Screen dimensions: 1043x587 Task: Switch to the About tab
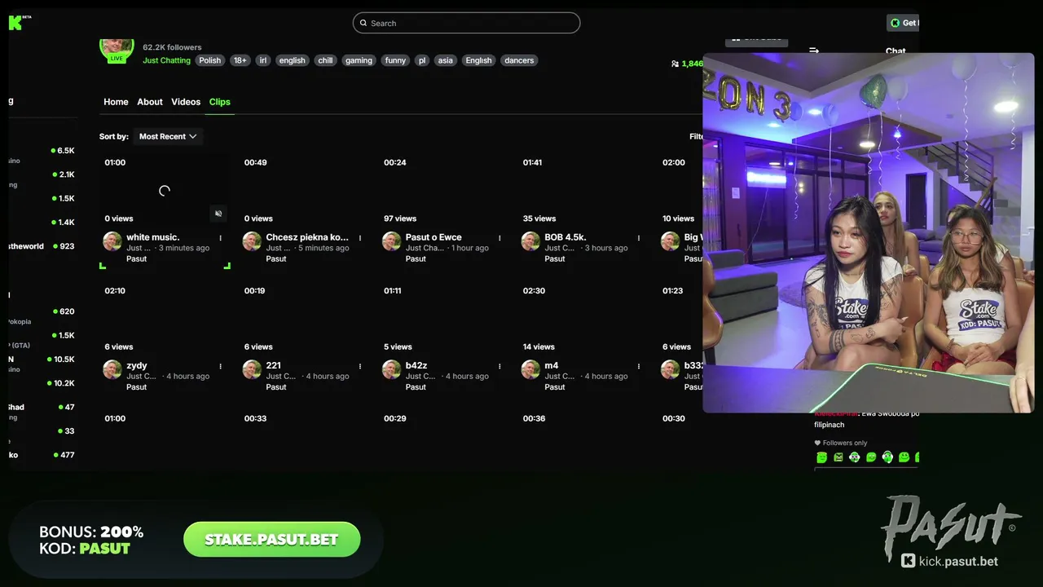click(x=150, y=102)
